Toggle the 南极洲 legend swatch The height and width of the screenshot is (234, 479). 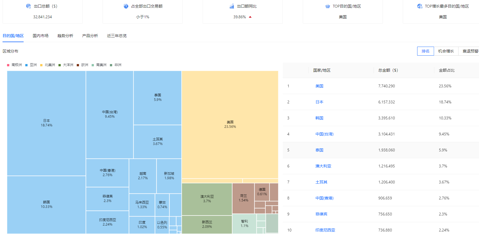pos(8,65)
